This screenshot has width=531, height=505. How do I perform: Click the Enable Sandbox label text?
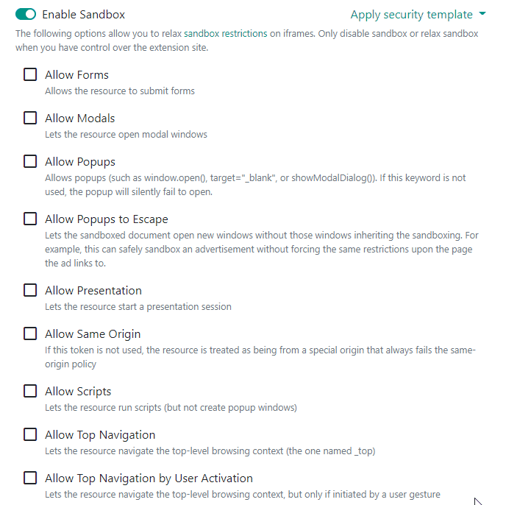pos(83,15)
